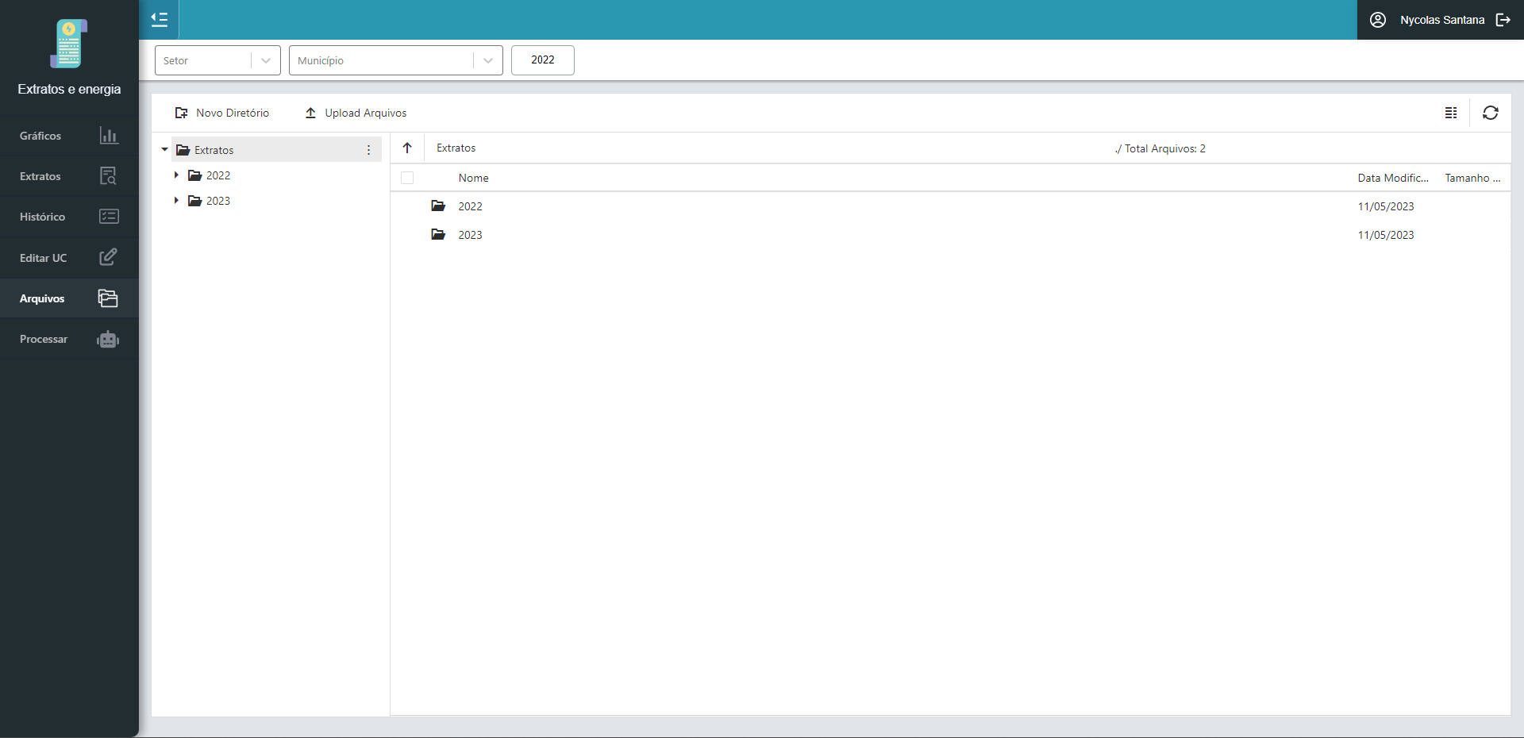Go up one directory with the arrow icon
The width and height of the screenshot is (1524, 738).
(407, 148)
